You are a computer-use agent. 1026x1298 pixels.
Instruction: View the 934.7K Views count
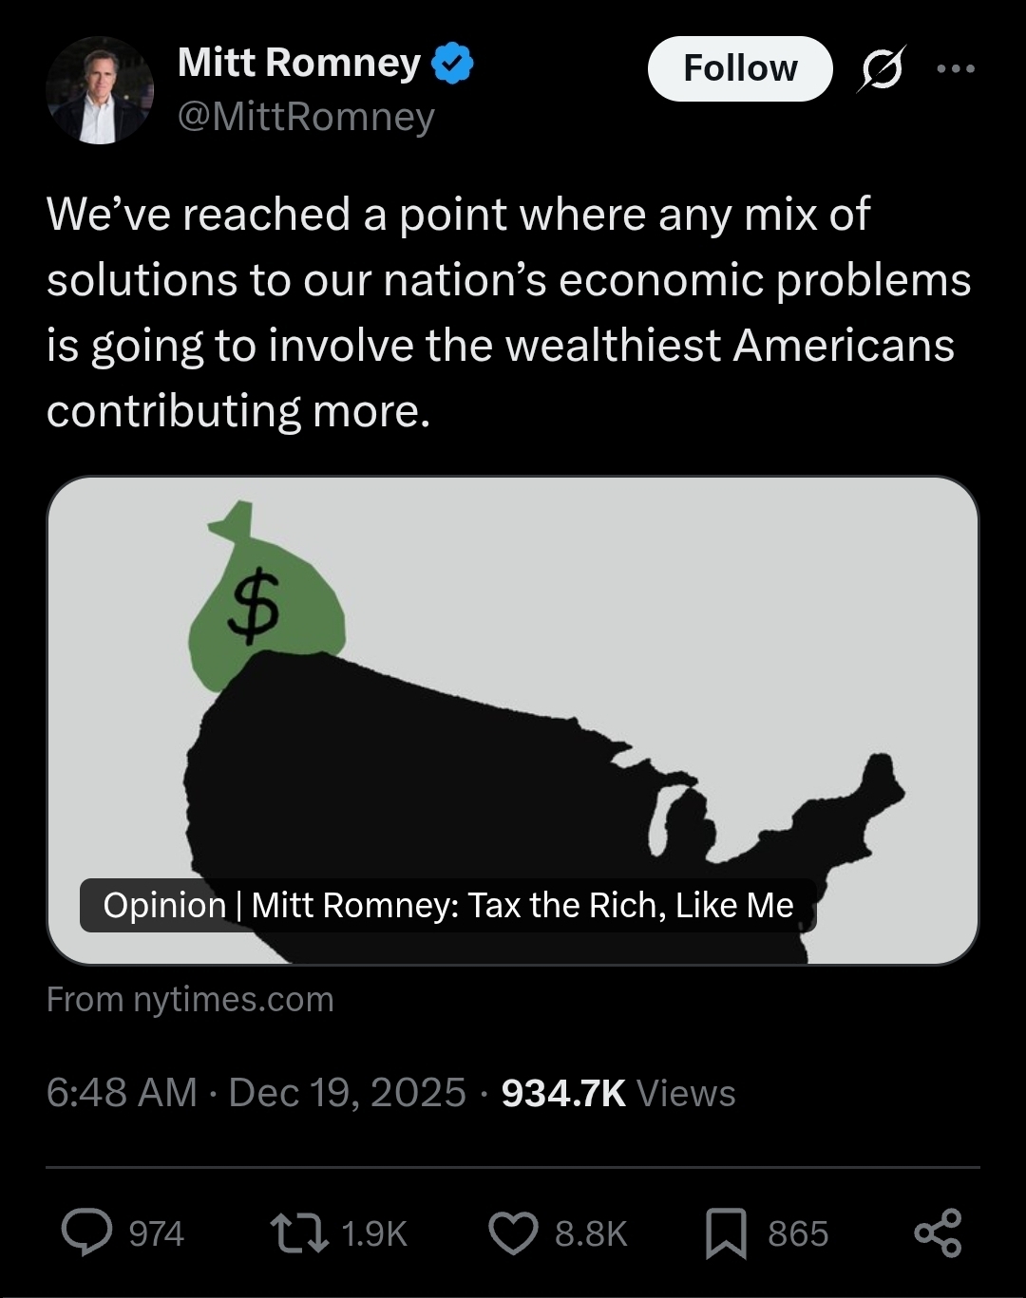[x=618, y=1093]
